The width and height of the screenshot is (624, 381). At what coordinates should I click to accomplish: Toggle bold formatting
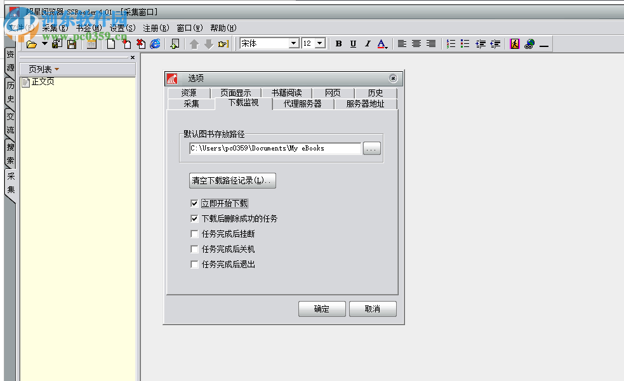point(339,44)
